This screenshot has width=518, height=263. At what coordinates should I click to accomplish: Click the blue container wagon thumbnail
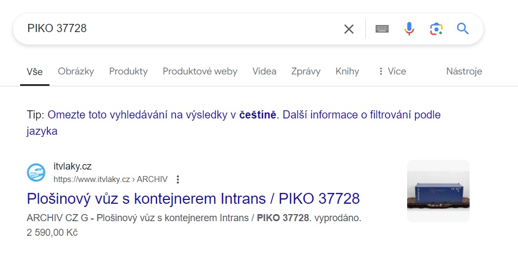438,191
